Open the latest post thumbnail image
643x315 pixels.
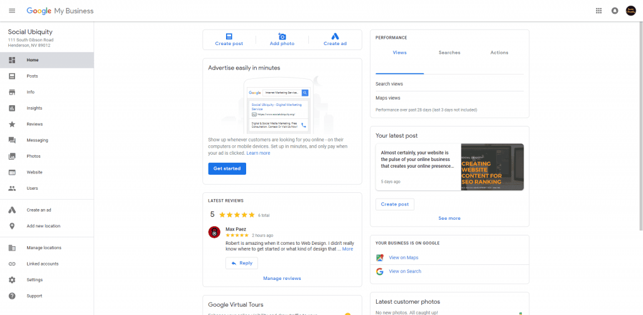click(492, 167)
